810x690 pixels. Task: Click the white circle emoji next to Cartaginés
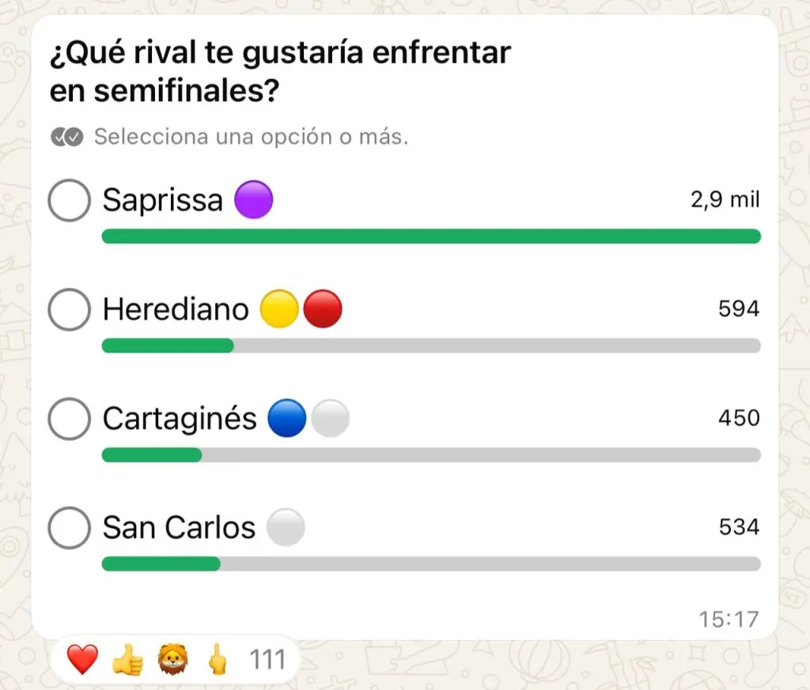[x=329, y=418]
